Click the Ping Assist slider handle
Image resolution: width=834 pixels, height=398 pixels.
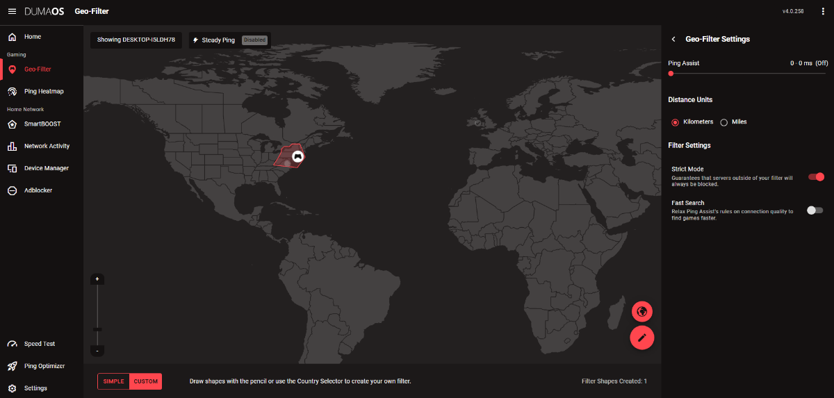click(671, 73)
